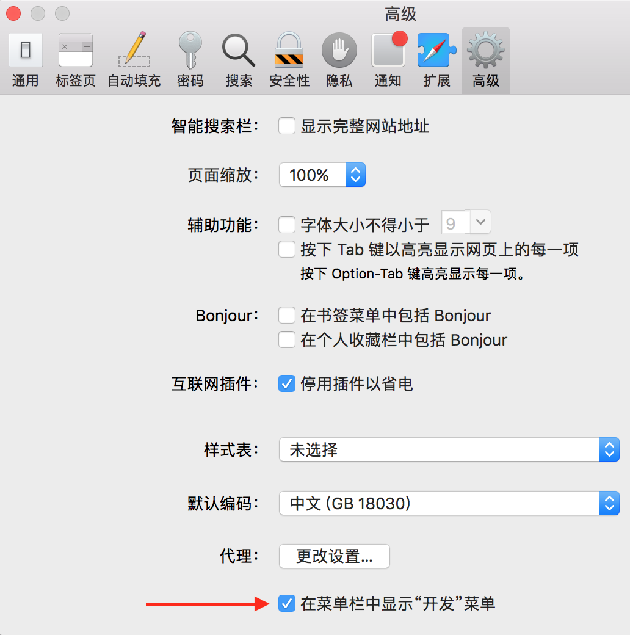Open the 密码 (Passwords) key pane
This screenshot has height=635, width=630.
(190, 60)
